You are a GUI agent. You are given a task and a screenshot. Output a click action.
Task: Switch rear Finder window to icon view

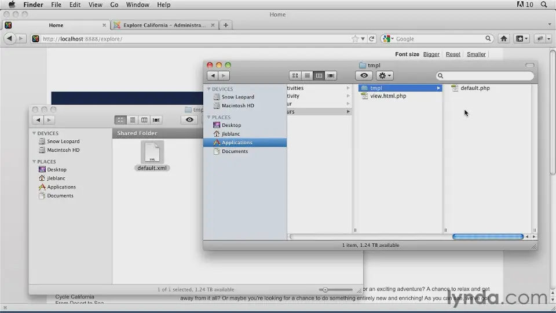120,120
